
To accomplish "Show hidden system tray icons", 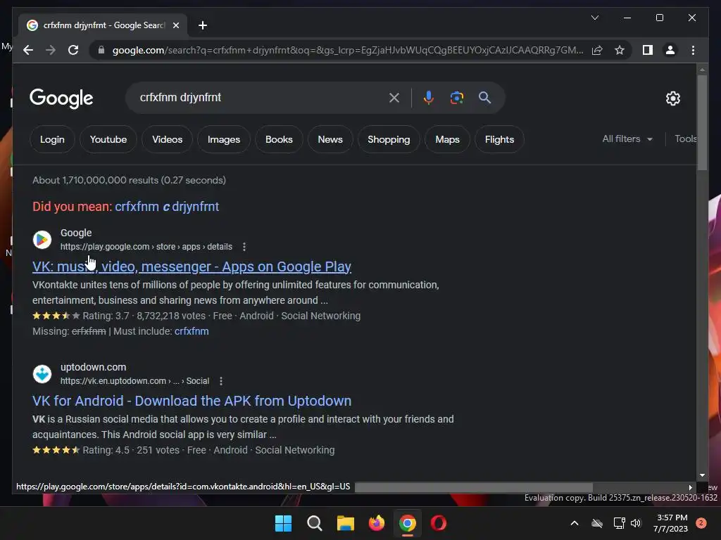I will tap(575, 523).
